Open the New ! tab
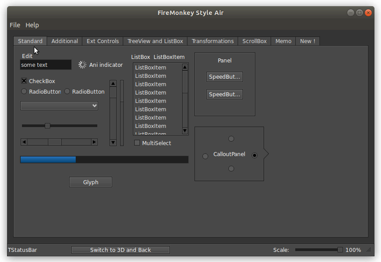The image size is (381, 262). click(x=307, y=41)
